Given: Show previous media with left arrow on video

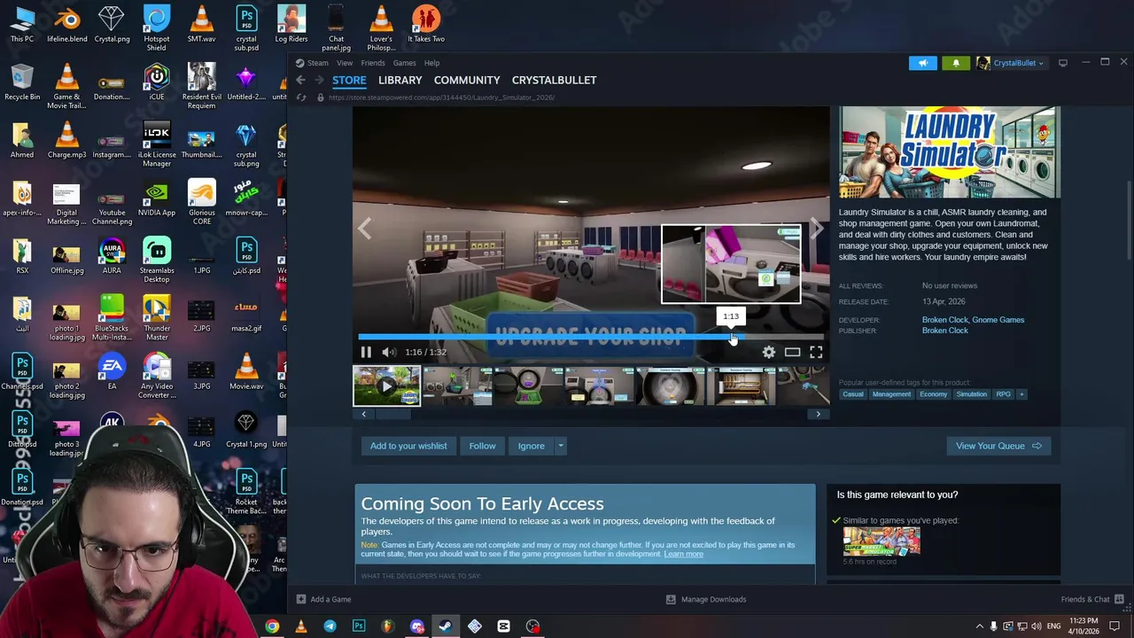Looking at the screenshot, I should pyautogui.click(x=365, y=229).
